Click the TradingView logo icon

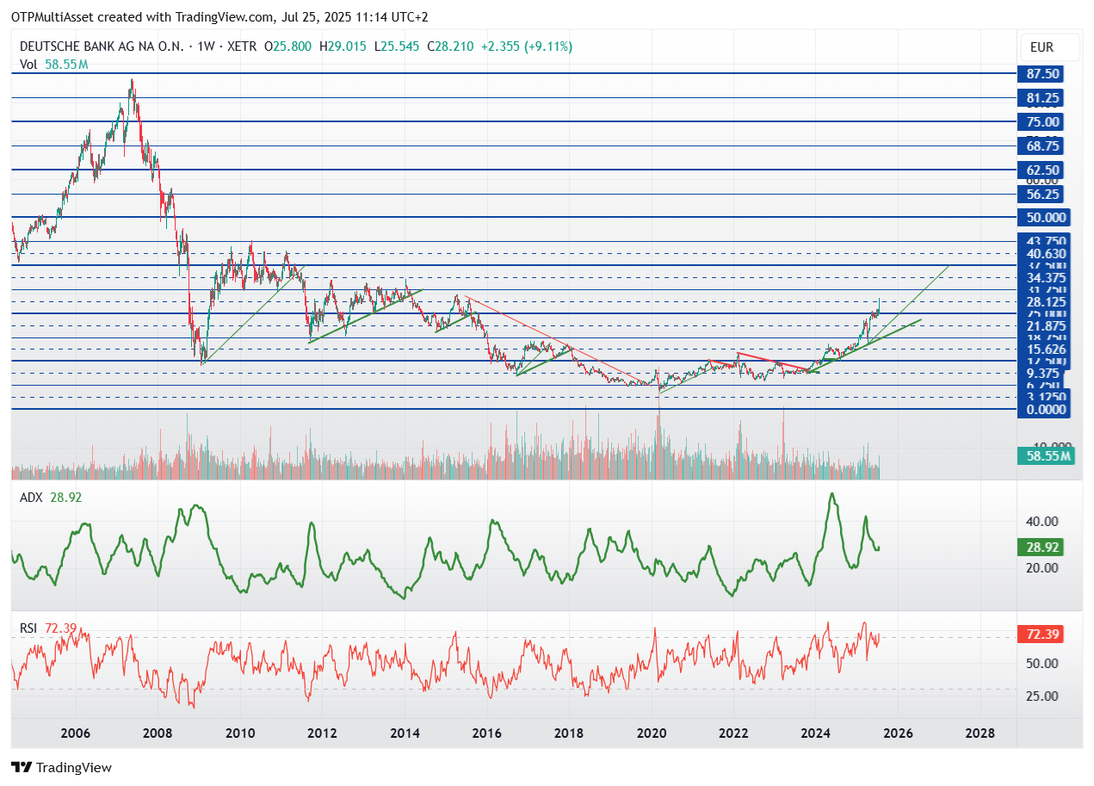pyautogui.click(x=22, y=767)
